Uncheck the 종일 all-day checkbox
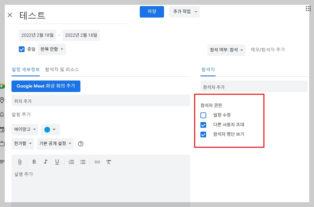314x207 pixels. 22,49
